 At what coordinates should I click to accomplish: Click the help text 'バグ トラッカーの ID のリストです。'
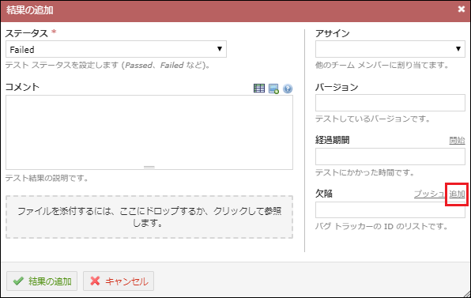pyautogui.click(x=382, y=226)
